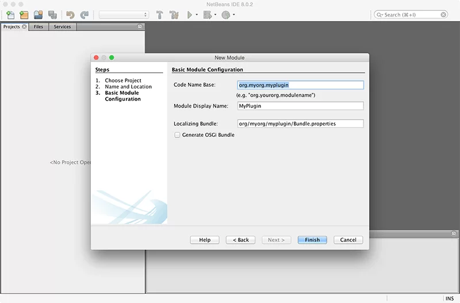
Task: Click the Debug Project icon
Action: [208, 15]
